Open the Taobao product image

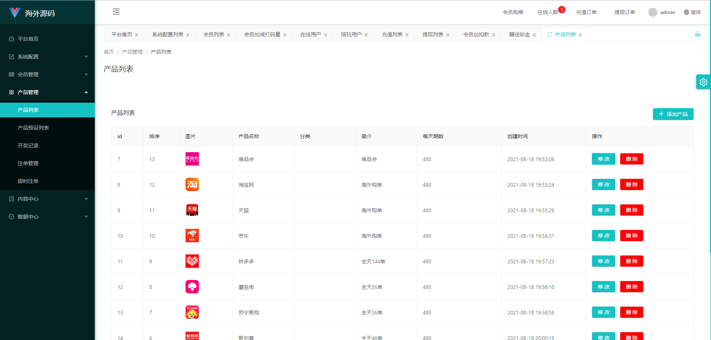[192, 184]
